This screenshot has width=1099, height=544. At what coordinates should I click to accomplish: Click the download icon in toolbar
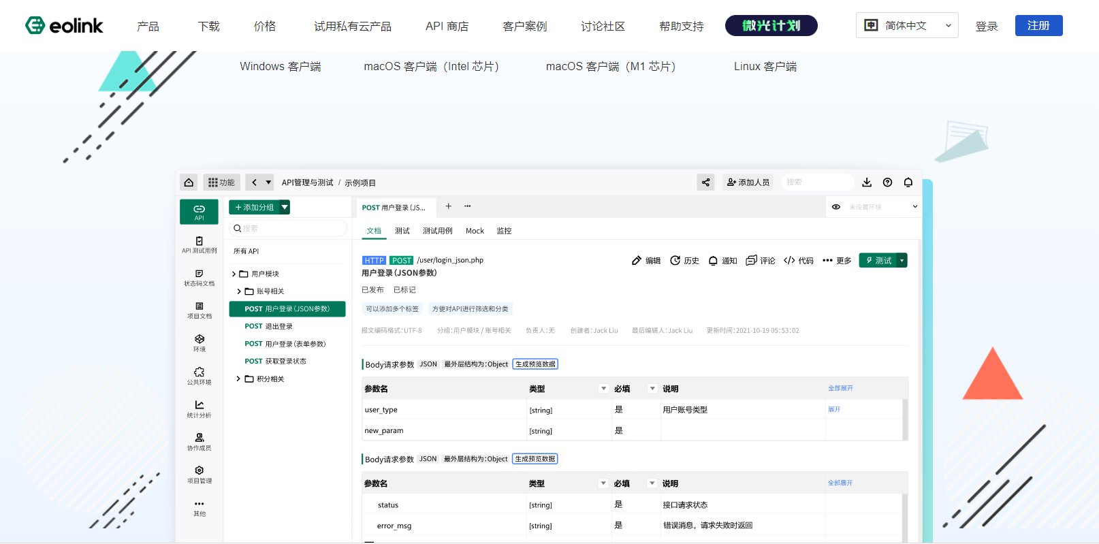867,182
